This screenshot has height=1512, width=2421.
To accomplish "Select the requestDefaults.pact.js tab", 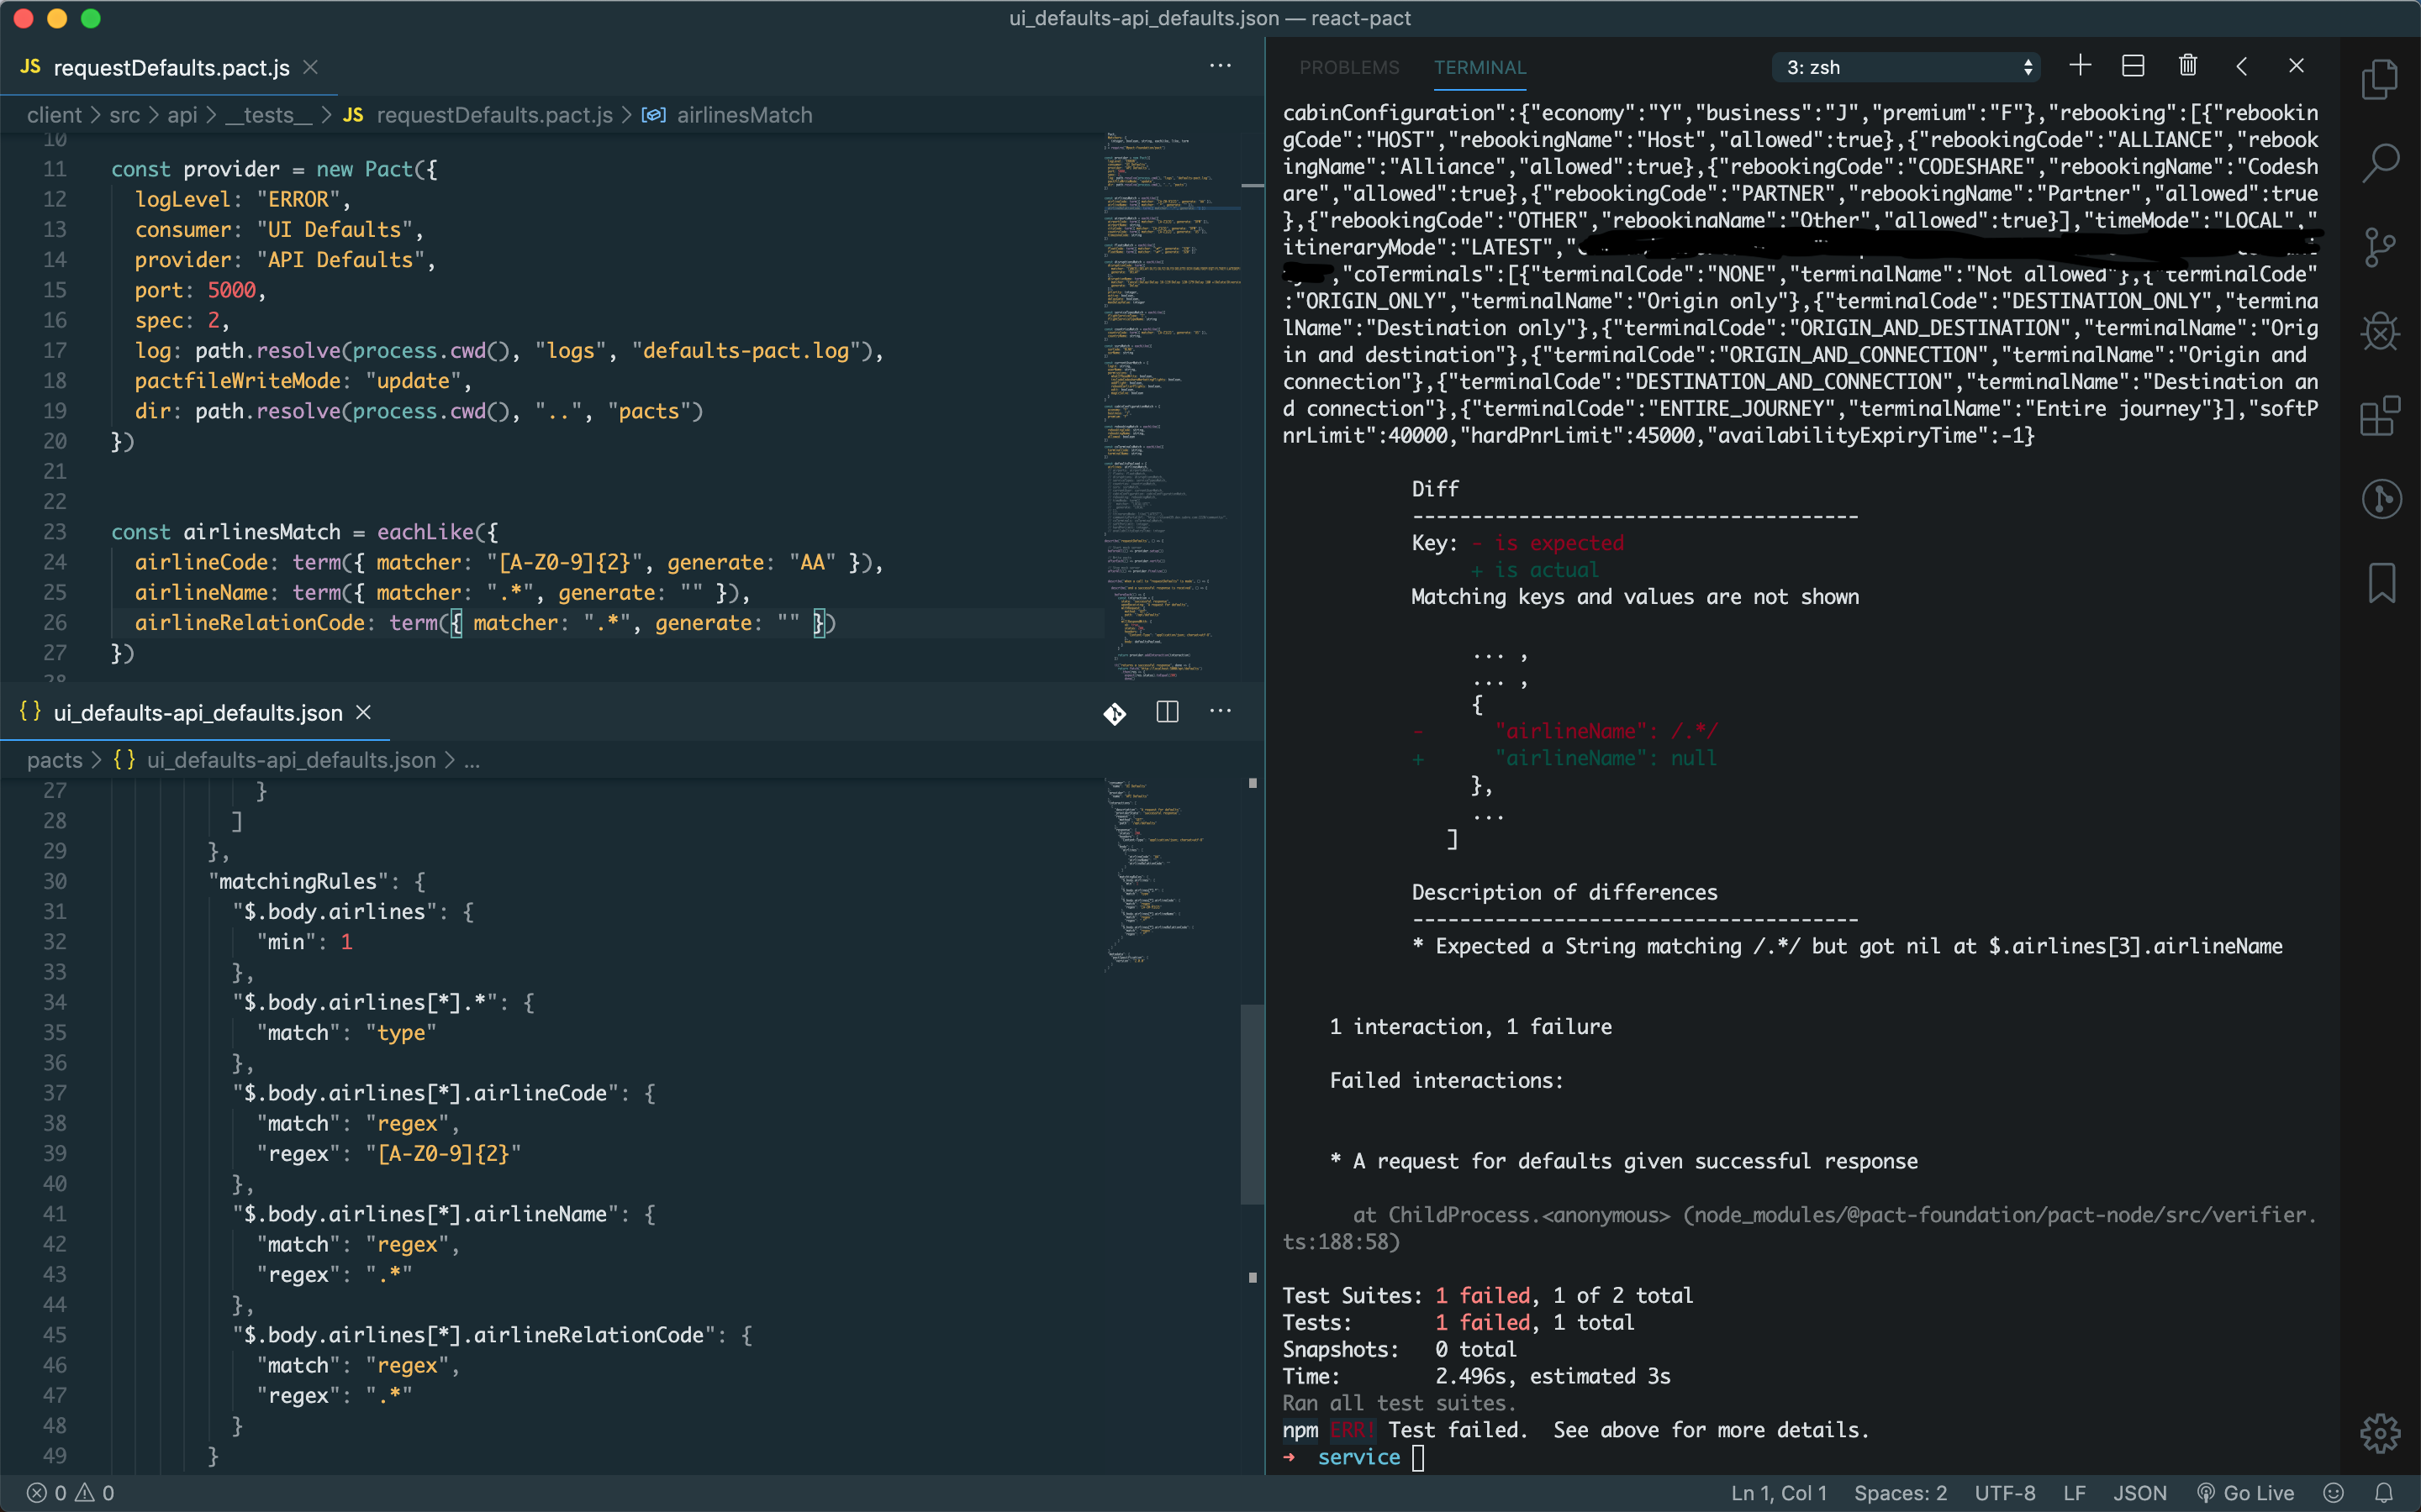I will click(170, 67).
